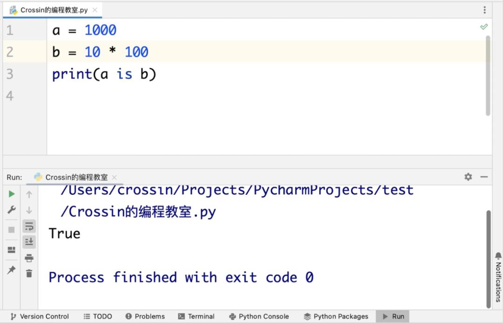Click the Run tool window button
503x323 pixels.
[x=393, y=316]
